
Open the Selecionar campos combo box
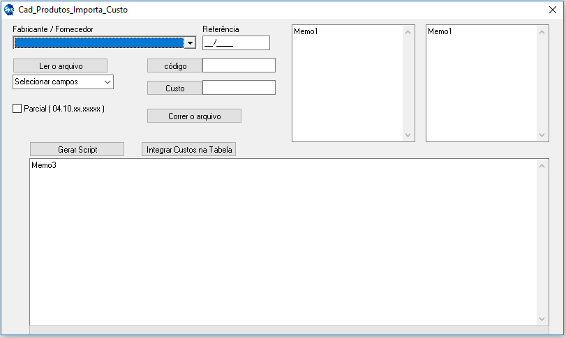(63, 82)
